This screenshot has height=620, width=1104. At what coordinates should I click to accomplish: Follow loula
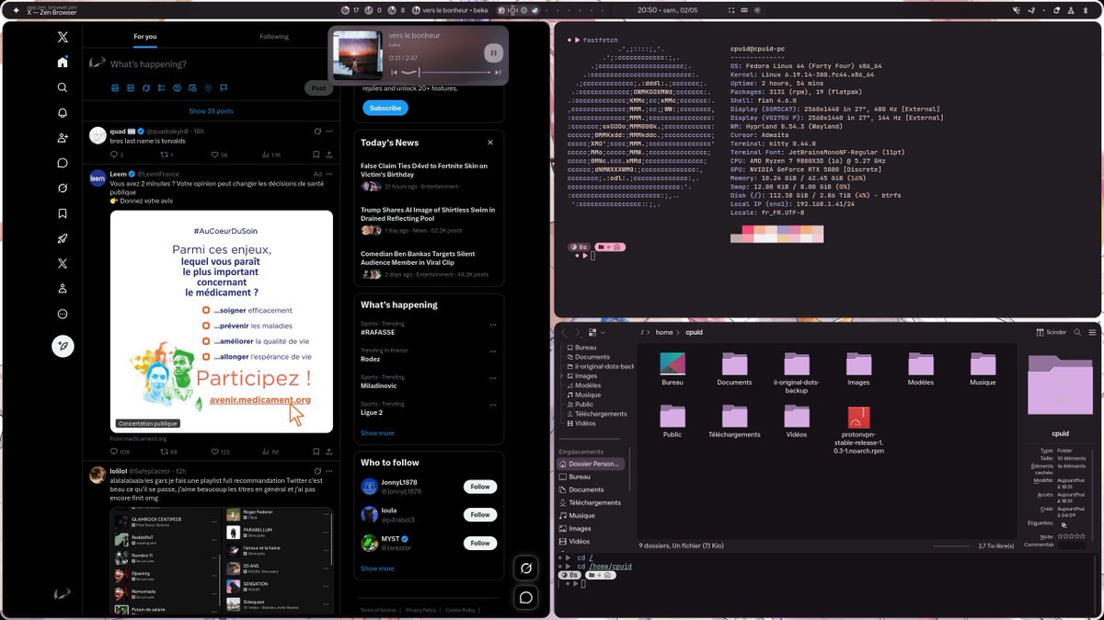(x=480, y=514)
